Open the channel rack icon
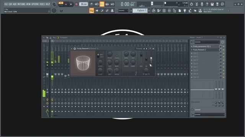Viewport: 245px width, 137px height. point(159,11)
